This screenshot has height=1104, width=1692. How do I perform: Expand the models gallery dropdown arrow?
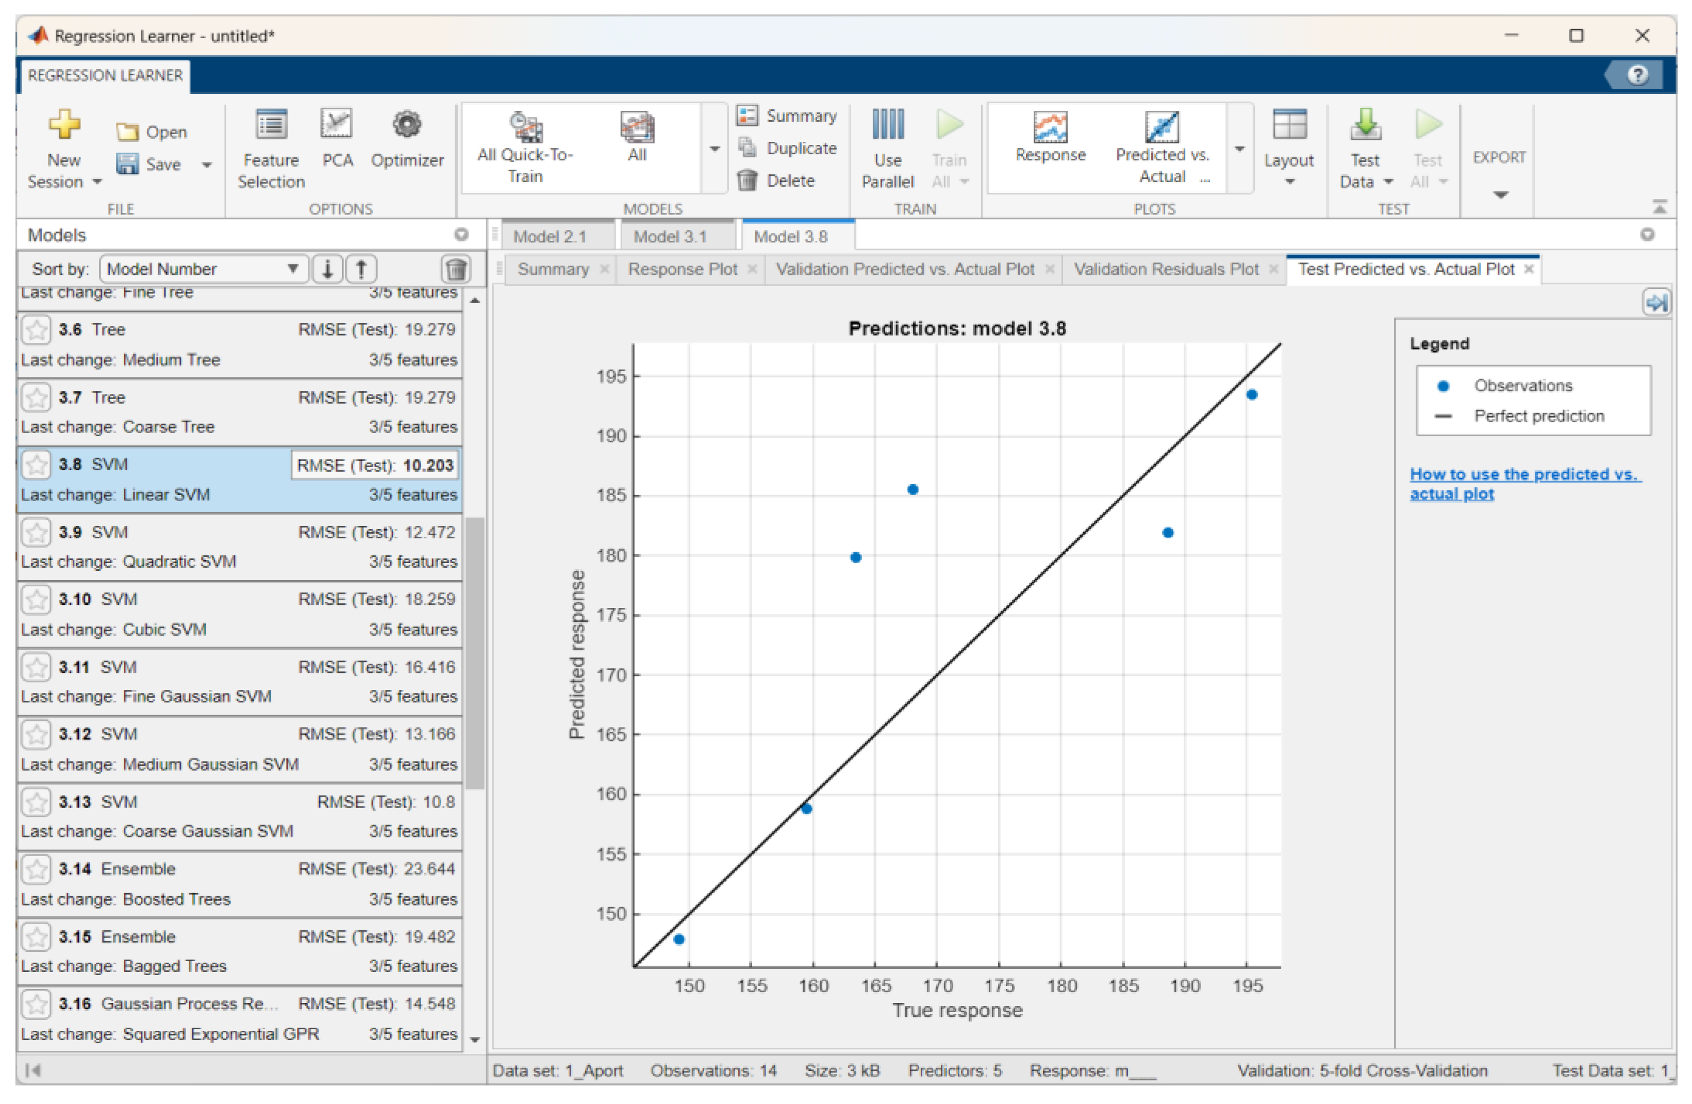[715, 150]
